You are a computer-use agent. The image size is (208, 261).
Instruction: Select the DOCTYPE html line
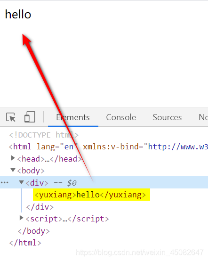[x=44, y=135]
